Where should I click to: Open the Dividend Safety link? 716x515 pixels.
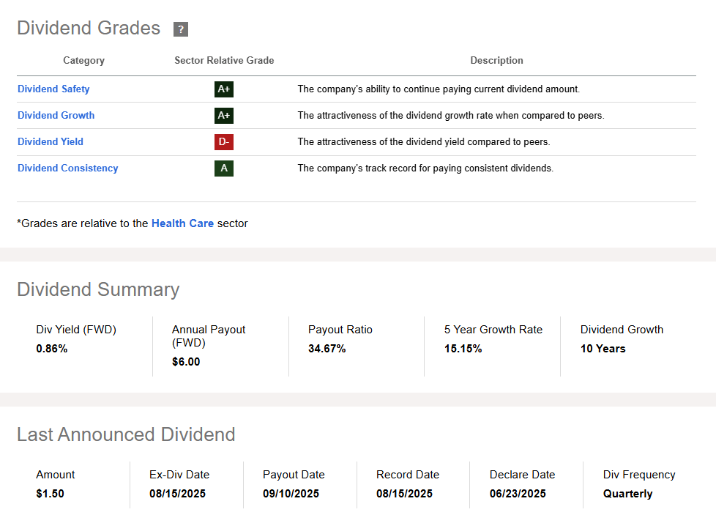[x=53, y=89]
